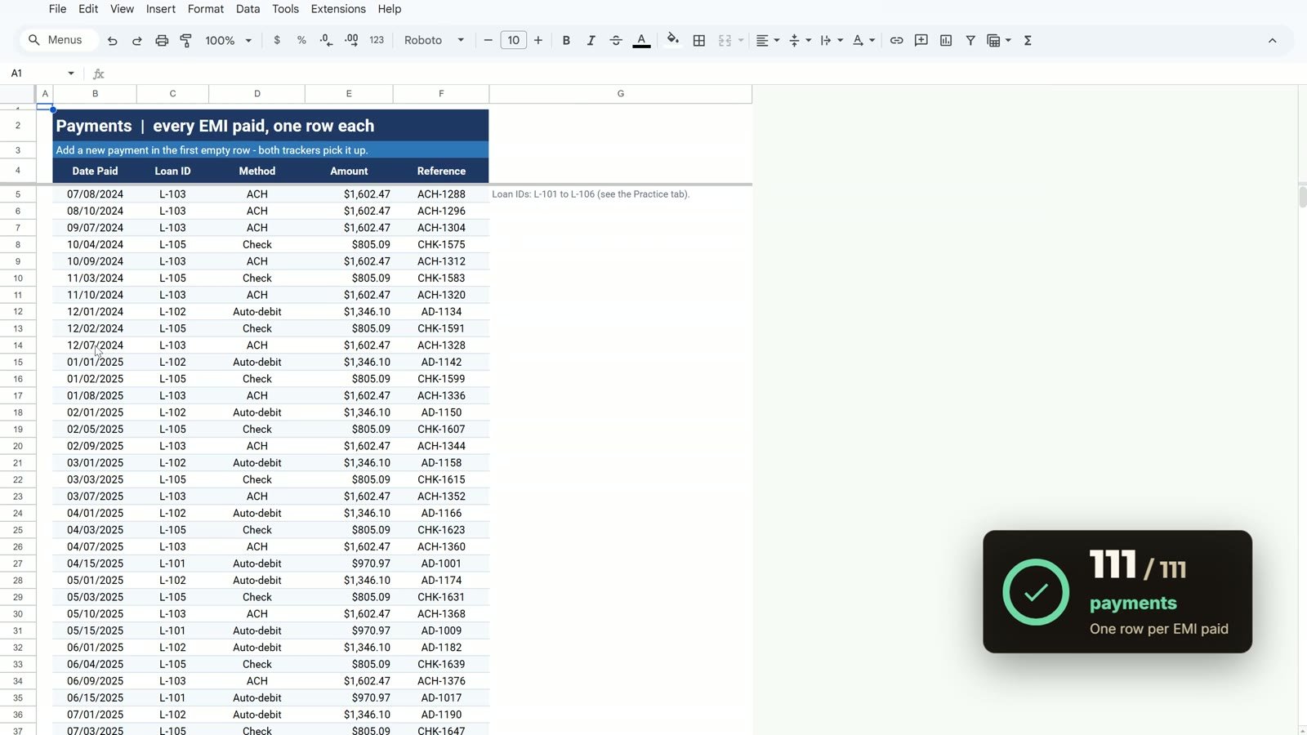1307x735 pixels.
Task: Open the Roboto font dropdown
Action: [x=434, y=40]
